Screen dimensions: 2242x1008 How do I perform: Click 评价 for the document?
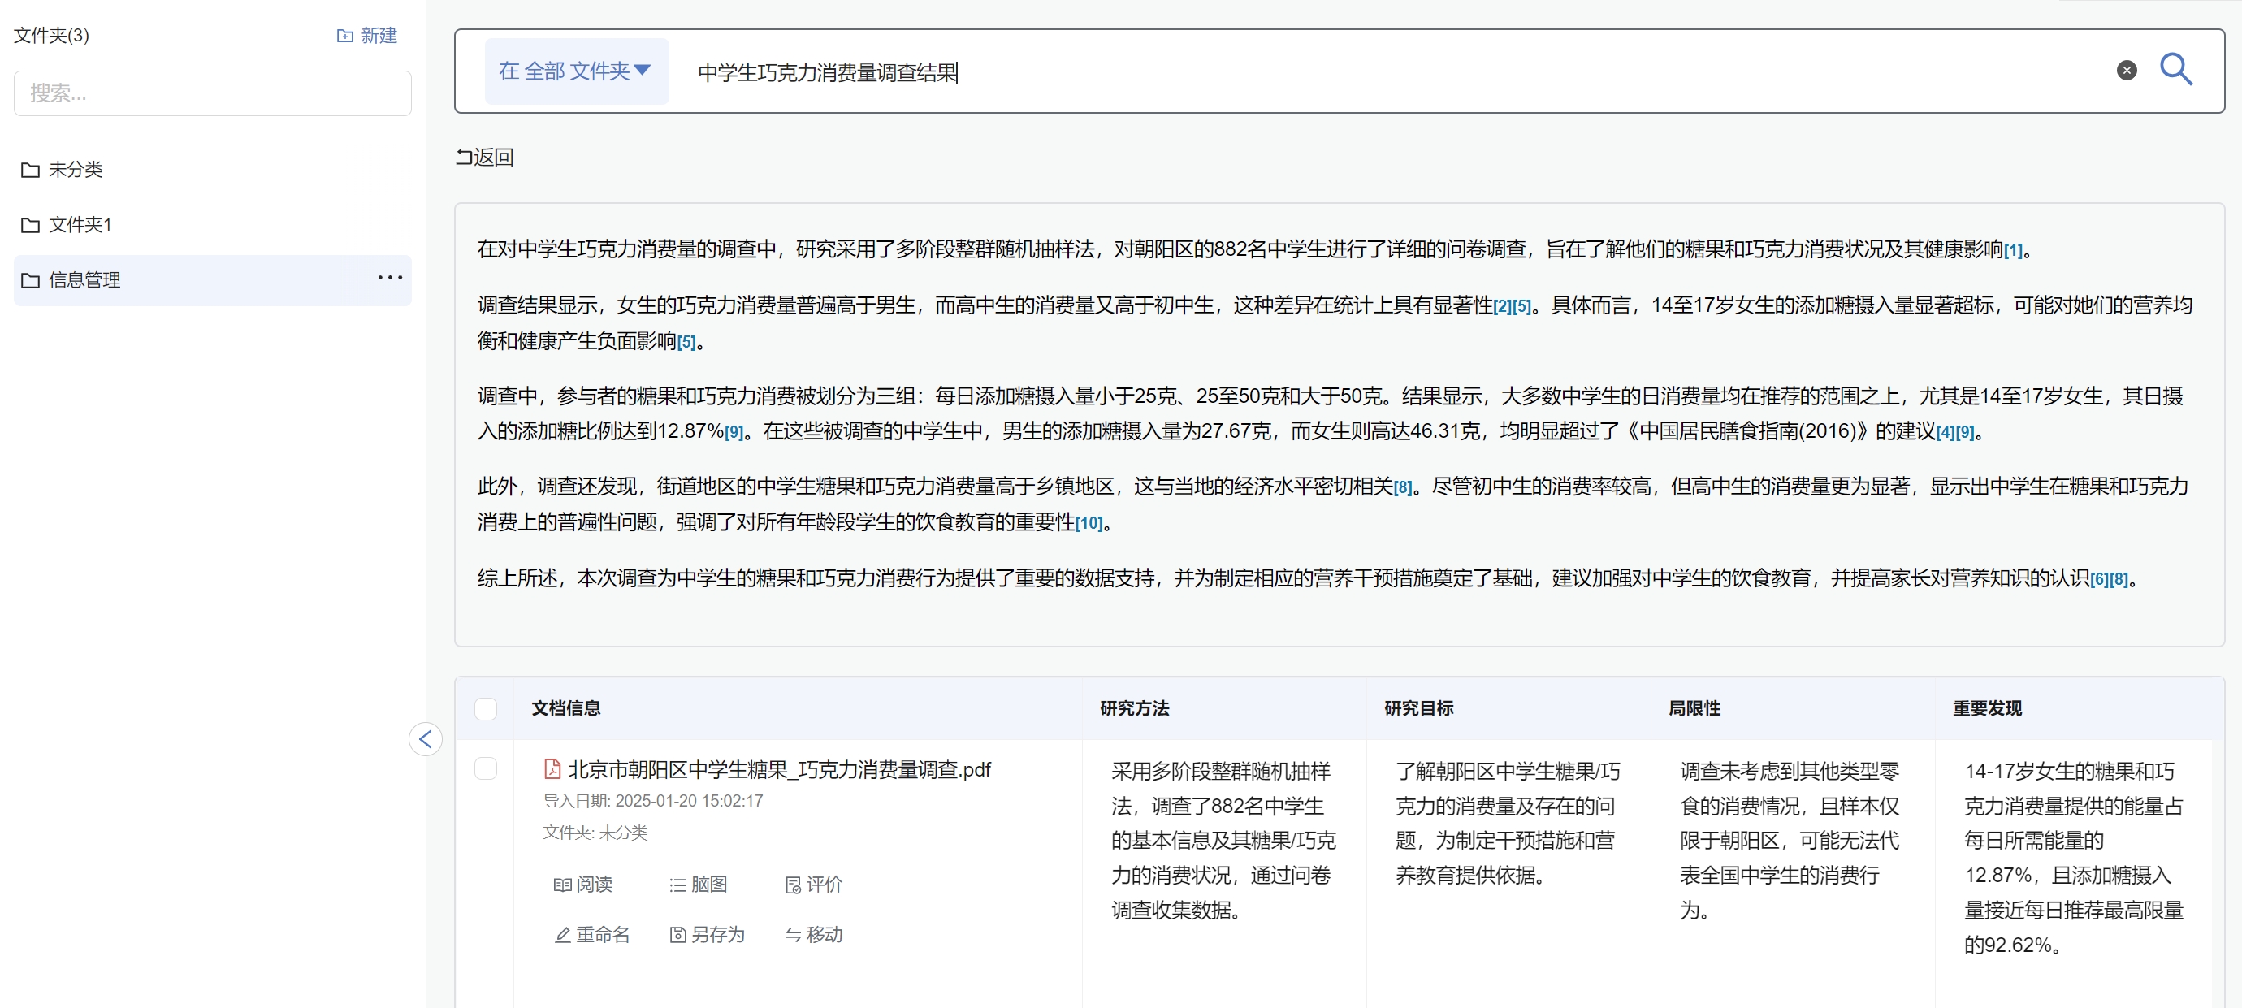(x=813, y=885)
